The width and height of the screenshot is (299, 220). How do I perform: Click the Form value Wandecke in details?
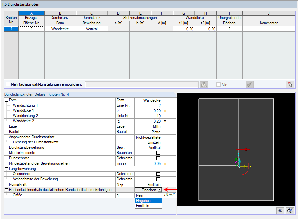(149, 100)
